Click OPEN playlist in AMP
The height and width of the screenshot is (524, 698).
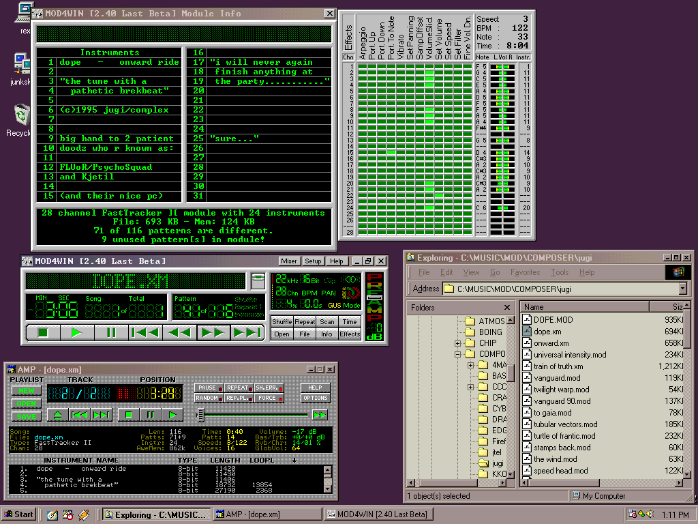27,404
